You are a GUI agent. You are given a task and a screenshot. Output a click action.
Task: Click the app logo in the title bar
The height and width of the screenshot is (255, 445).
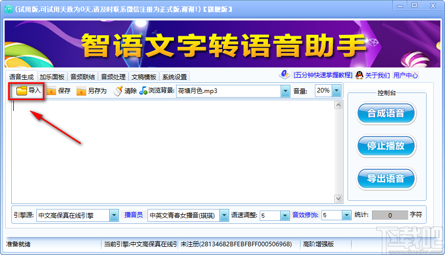(9, 9)
